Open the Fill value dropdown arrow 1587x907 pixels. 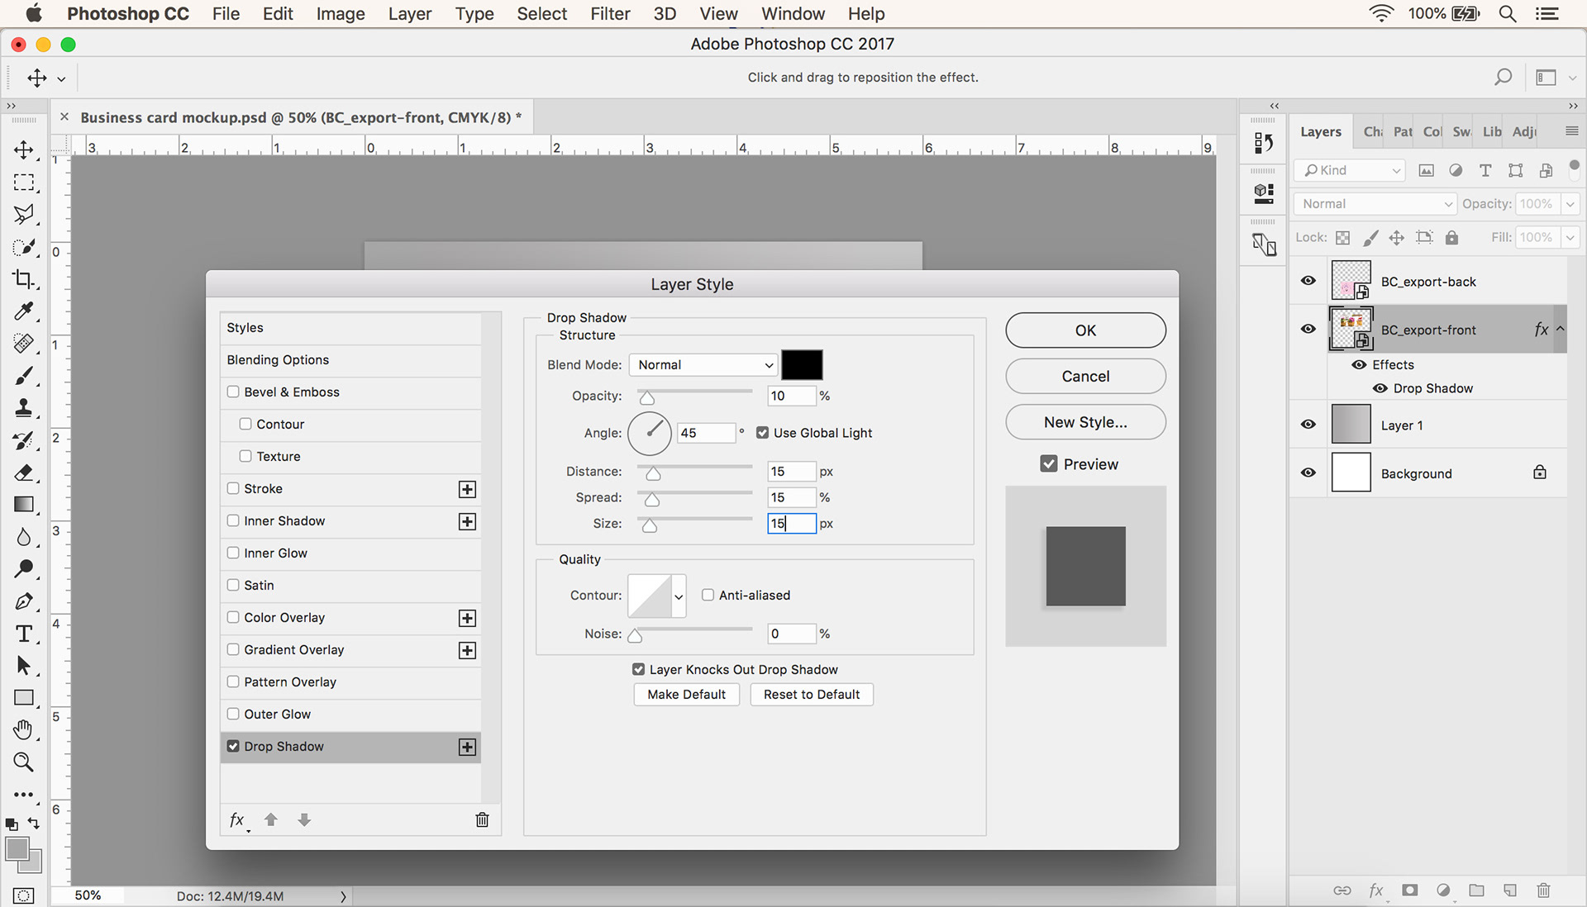[1570, 238]
